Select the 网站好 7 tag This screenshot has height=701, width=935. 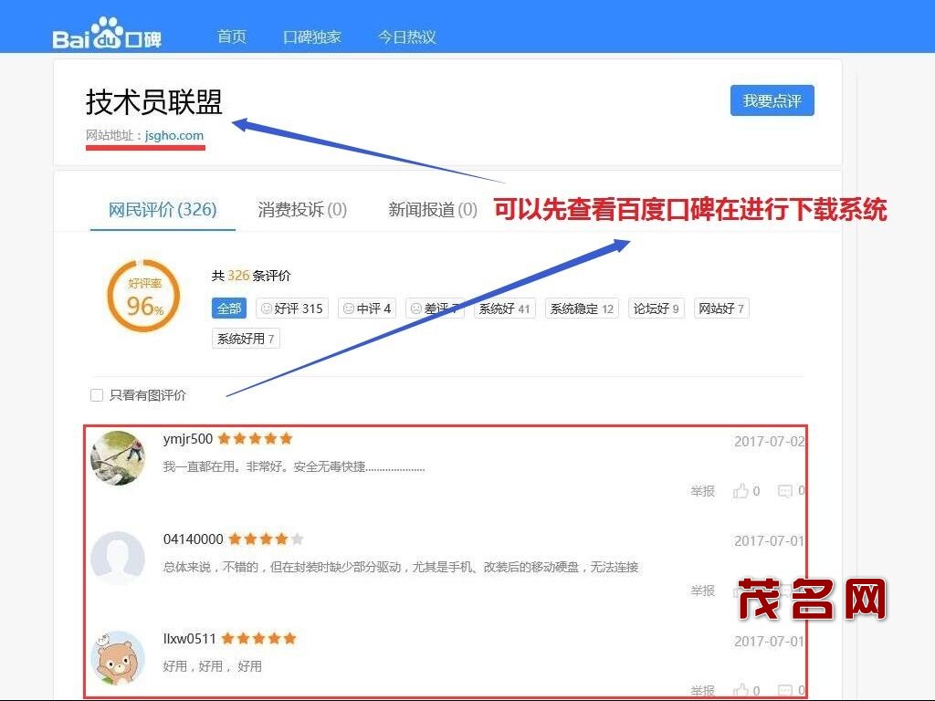pyautogui.click(x=721, y=309)
